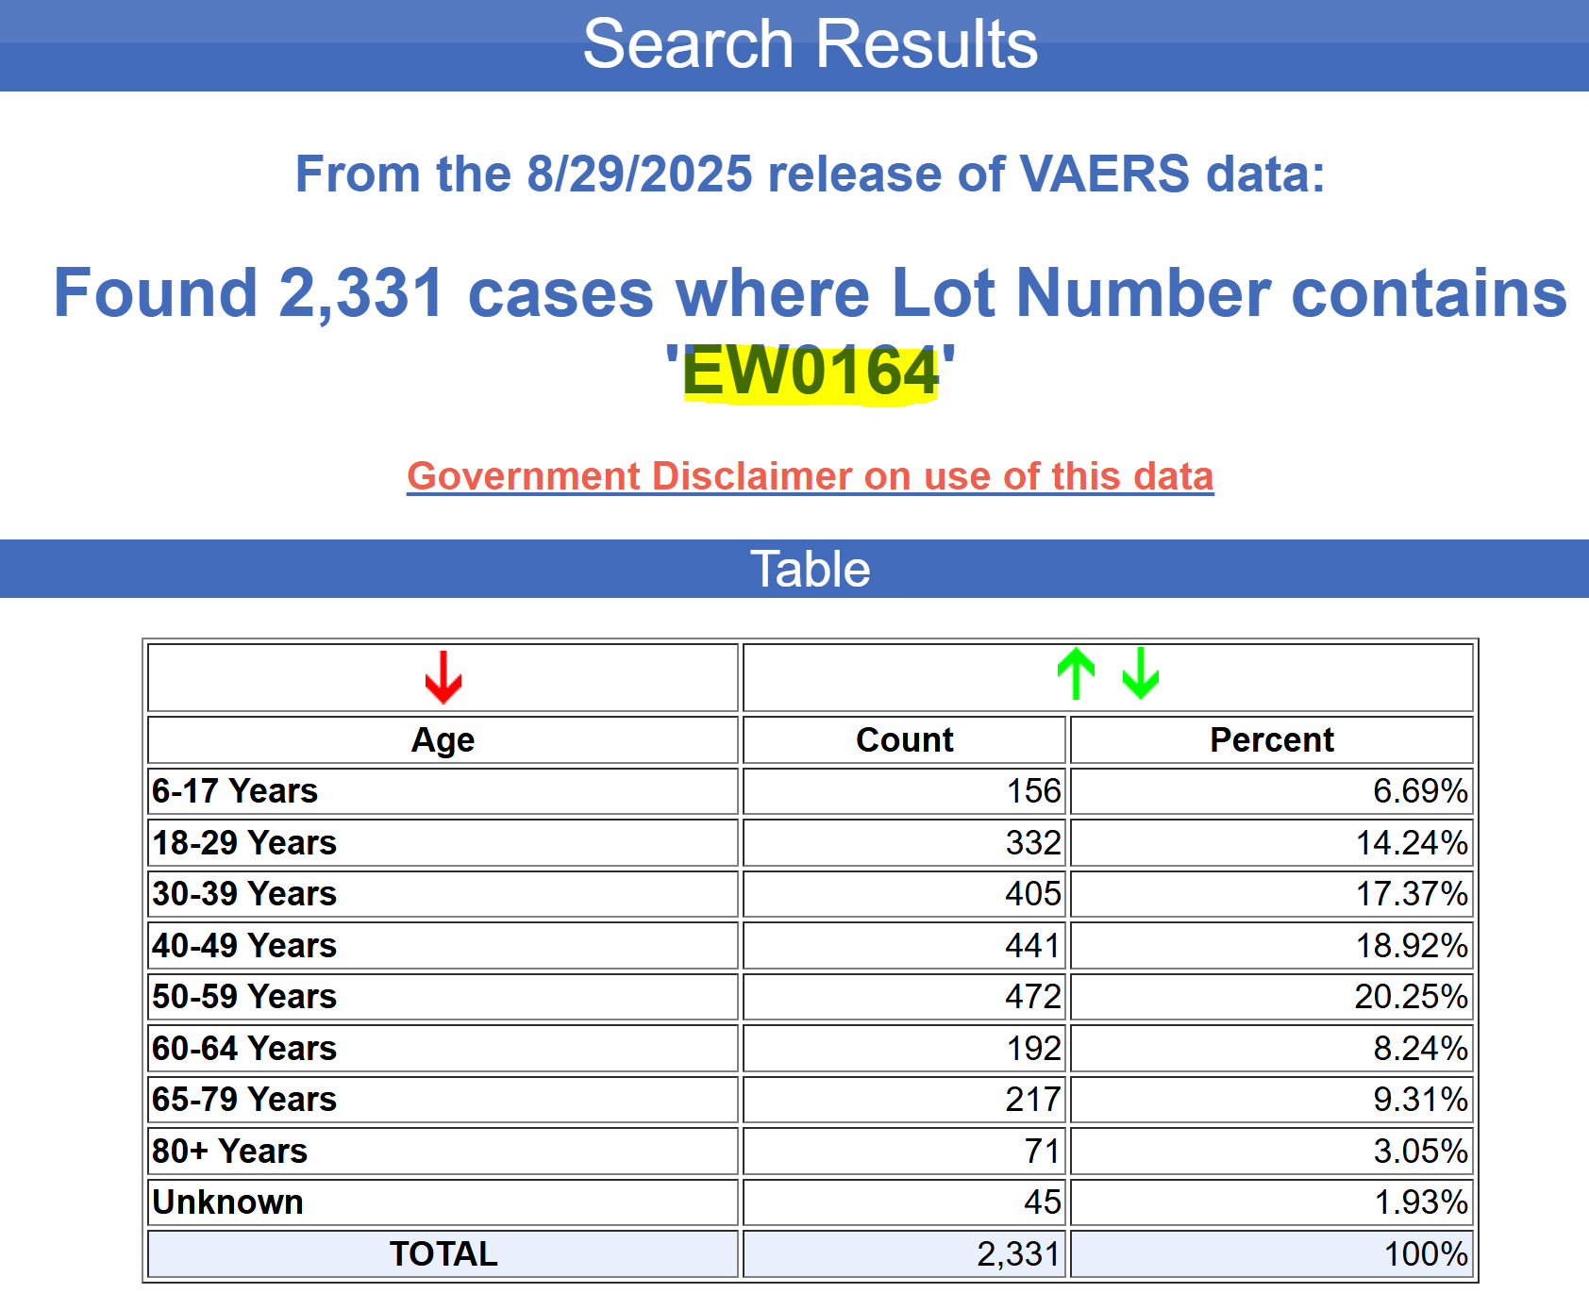Select the '65-79 Years' row label
1589x1293 pixels.
click(244, 1100)
